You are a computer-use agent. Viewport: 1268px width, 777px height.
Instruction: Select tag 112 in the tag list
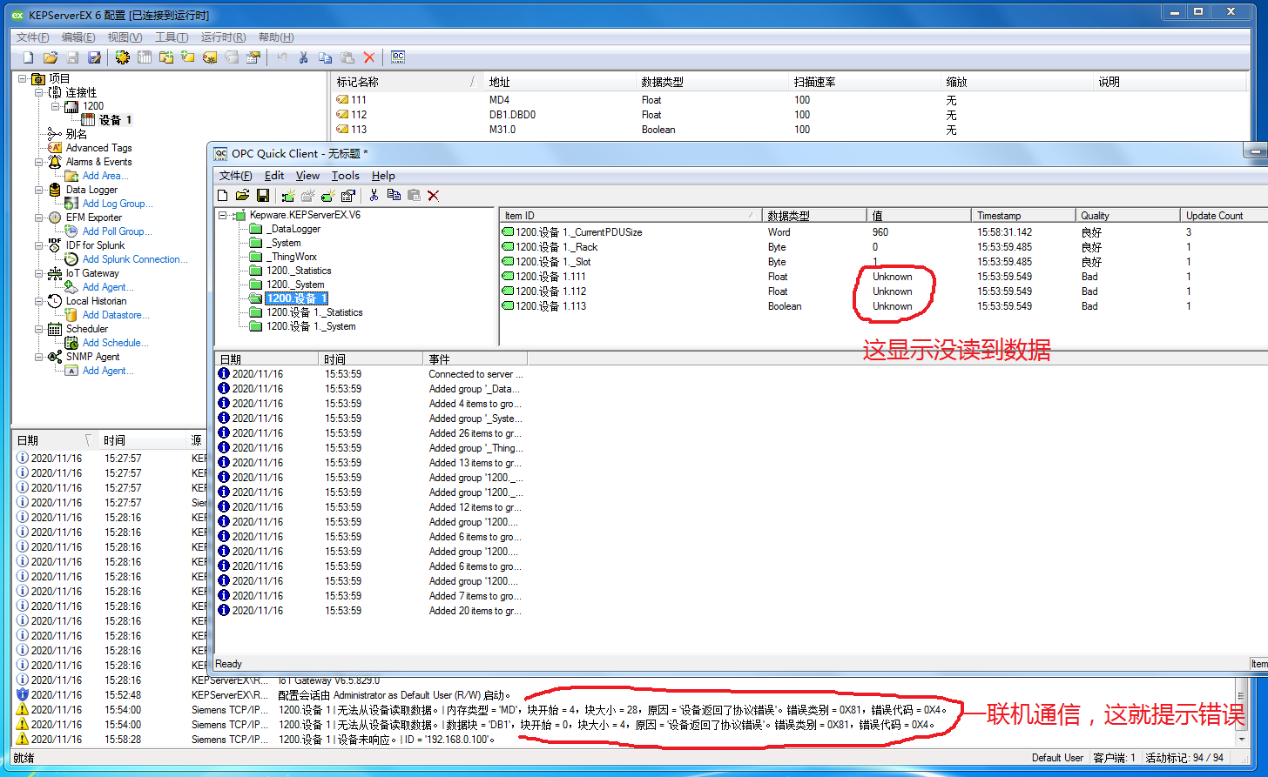click(x=358, y=115)
